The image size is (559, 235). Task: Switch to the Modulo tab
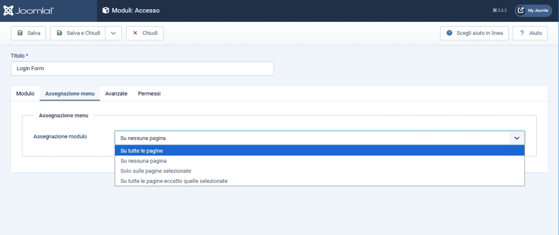pyautogui.click(x=26, y=94)
